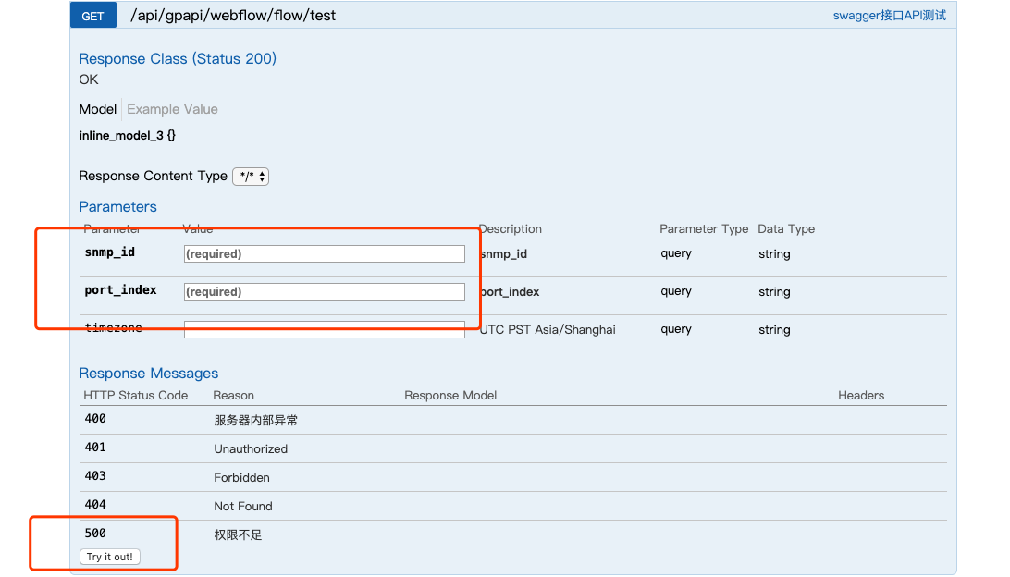Open the swagger接口API测试 link
Viewport: 1010px width, 577px height.
(889, 15)
